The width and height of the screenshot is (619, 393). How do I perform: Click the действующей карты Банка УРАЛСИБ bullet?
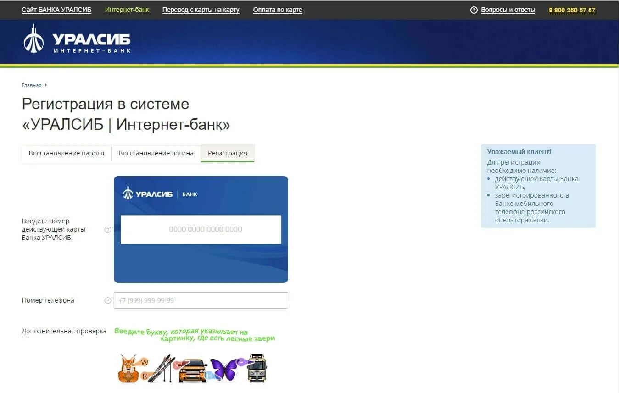point(536,183)
